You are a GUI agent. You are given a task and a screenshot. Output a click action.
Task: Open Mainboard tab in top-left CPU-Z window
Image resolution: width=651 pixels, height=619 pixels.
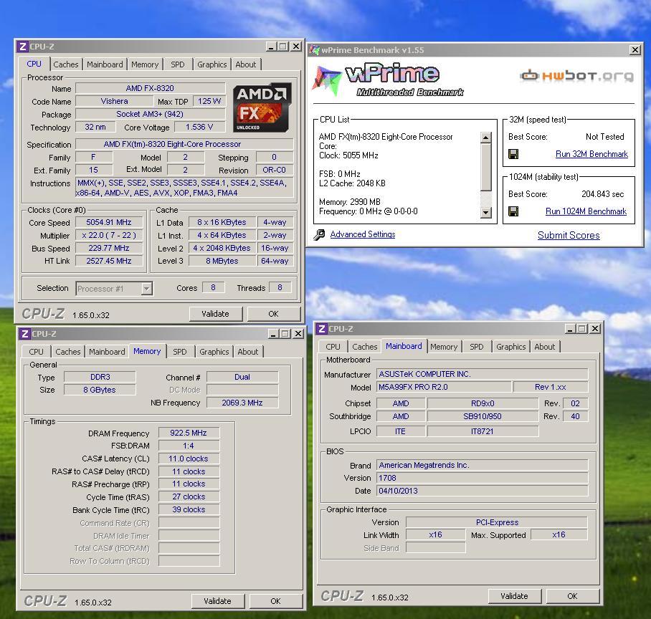(x=105, y=64)
